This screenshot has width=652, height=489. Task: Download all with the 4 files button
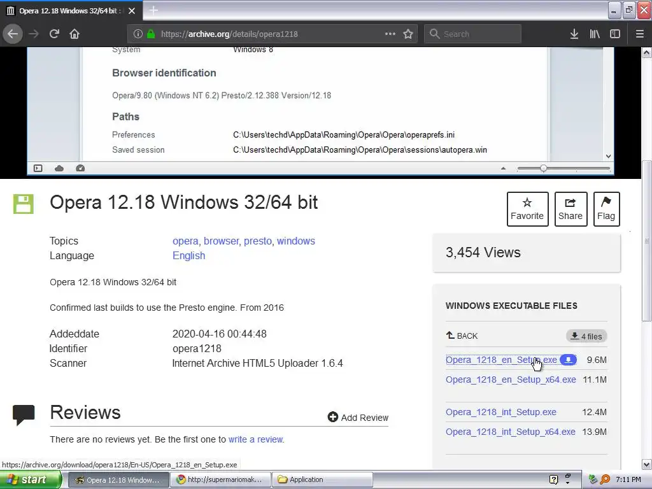tap(586, 336)
